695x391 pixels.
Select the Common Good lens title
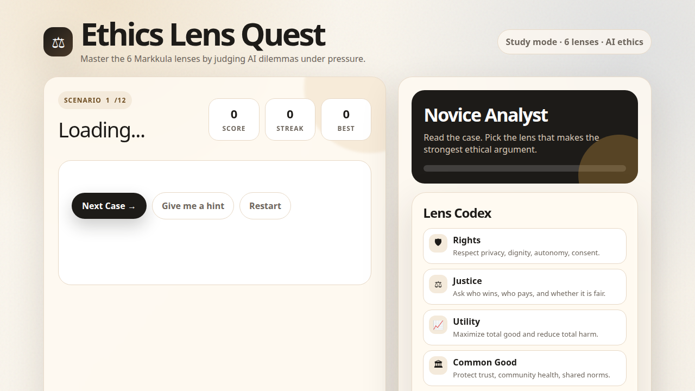pos(485,362)
